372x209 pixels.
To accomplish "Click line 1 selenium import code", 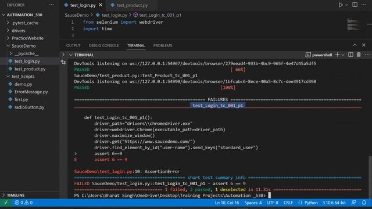I will point(123,22).
